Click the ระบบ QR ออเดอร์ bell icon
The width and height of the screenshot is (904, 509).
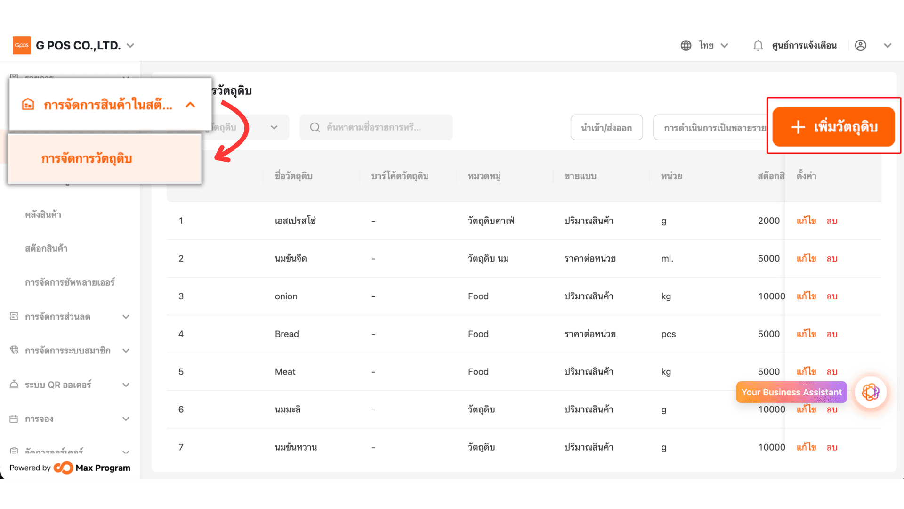(14, 384)
